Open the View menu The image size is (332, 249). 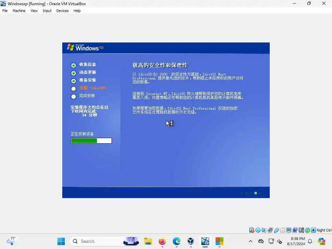(x=34, y=11)
